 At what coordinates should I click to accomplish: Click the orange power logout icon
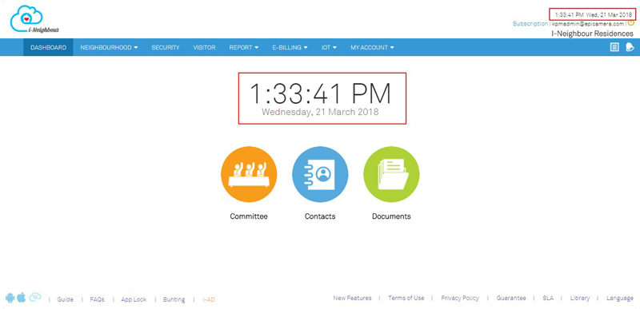point(631,23)
